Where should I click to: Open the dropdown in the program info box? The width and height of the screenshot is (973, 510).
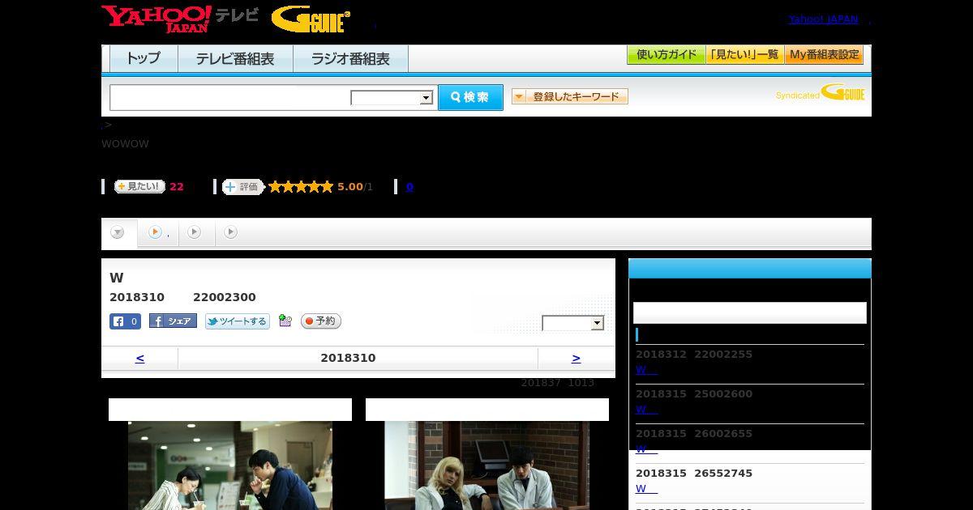pos(573,323)
